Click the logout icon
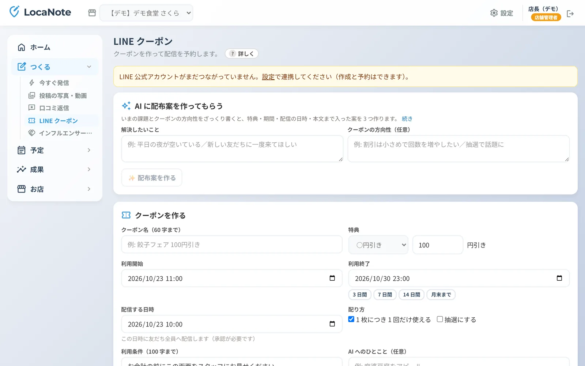Viewport: 585px width, 366px height. point(570,14)
